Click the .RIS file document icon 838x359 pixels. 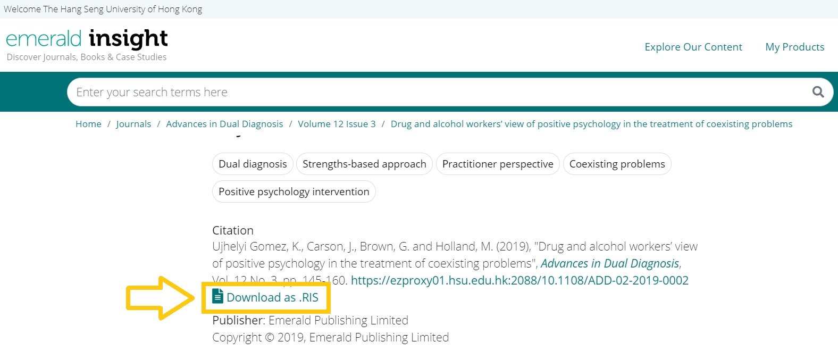(x=217, y=297)
